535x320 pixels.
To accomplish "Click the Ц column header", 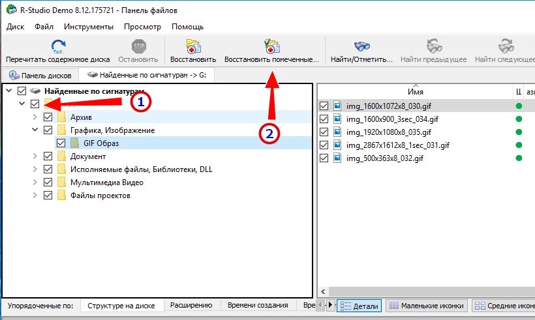I will pyautogui.click(x=518, y=91).
